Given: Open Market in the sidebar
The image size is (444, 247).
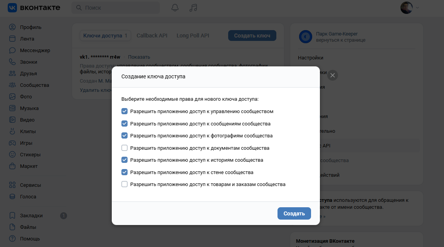Looking at the screenshot, I should [x=29, y=166].
